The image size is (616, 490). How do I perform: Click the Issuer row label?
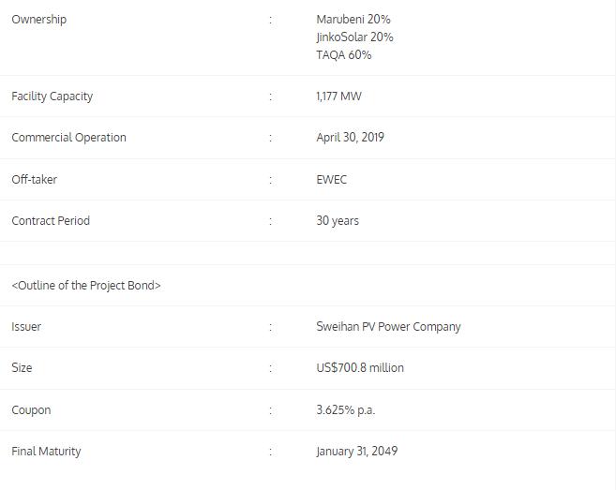click(26, 327)
